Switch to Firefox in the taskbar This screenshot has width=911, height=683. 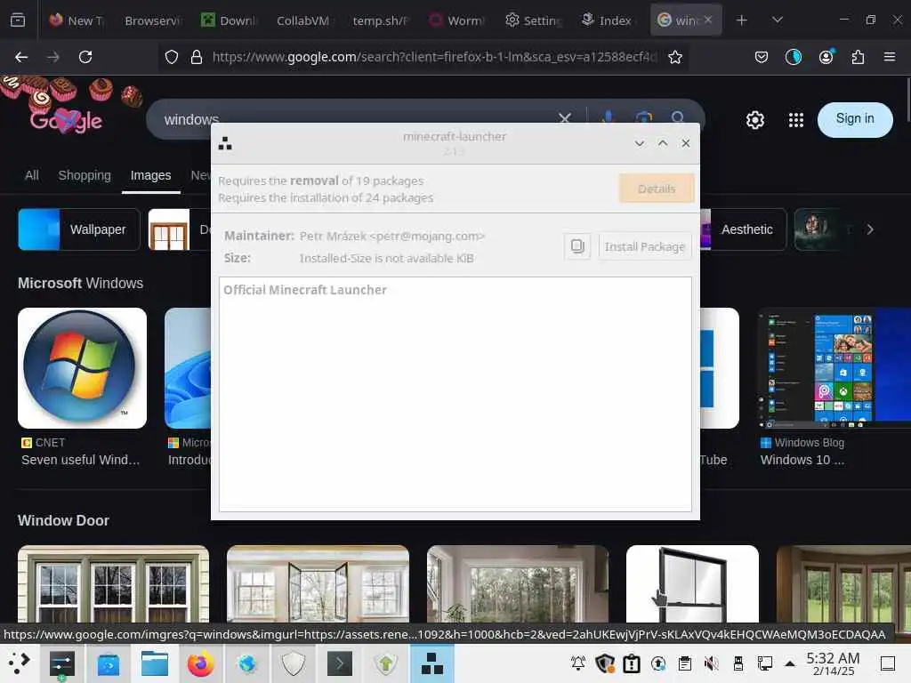pos(200,663)
